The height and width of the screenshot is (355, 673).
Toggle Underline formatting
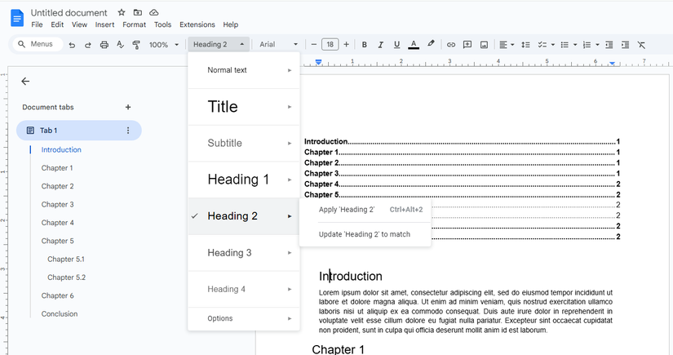pos(396,45)
